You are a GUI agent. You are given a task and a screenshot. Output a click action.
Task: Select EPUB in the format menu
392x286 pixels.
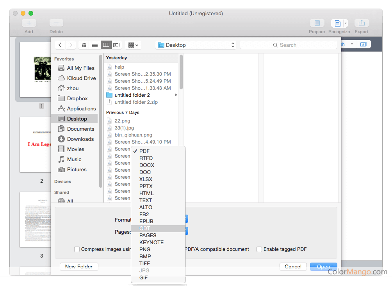coord(146,221)
